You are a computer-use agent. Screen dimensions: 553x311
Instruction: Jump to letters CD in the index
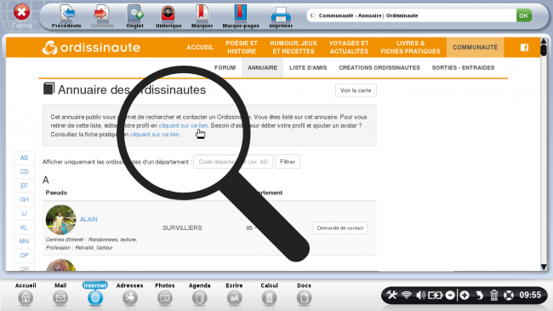24,171
